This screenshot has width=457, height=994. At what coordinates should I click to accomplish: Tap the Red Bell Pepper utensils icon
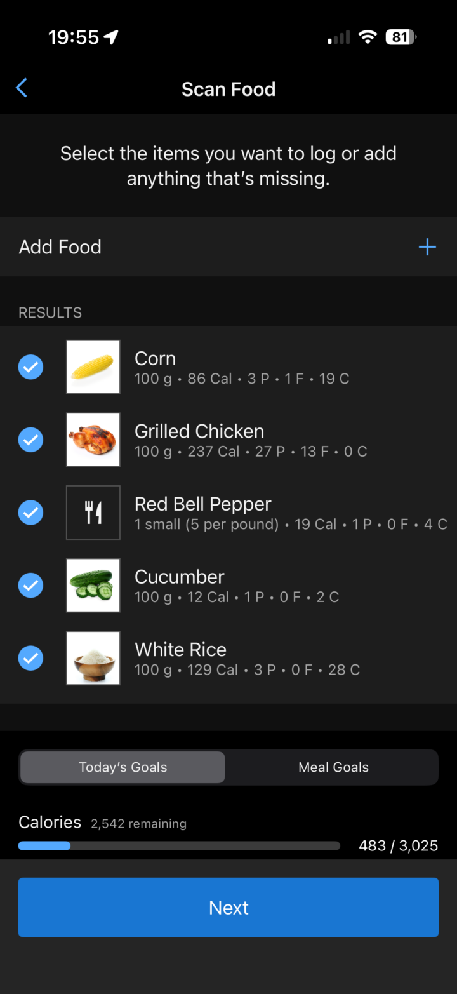coord(93,513)
